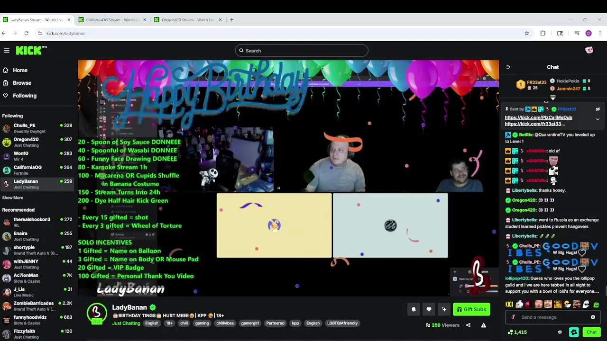This screenshot has height=341, width=607.
Task: Click the Kick logo
Action: [31, 50]
